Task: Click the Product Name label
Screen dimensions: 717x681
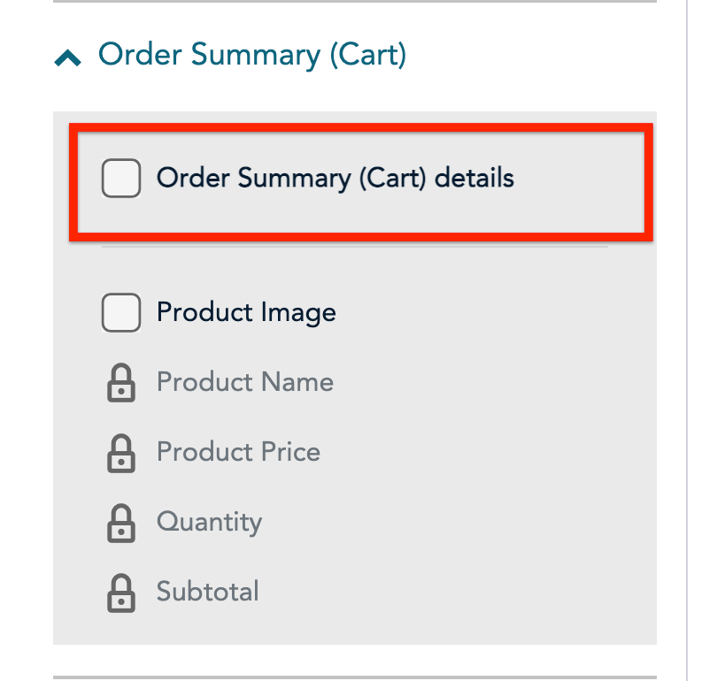Action: (245, 382)
